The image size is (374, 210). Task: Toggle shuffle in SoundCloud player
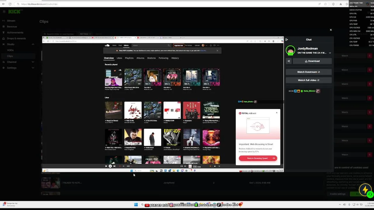119,166
